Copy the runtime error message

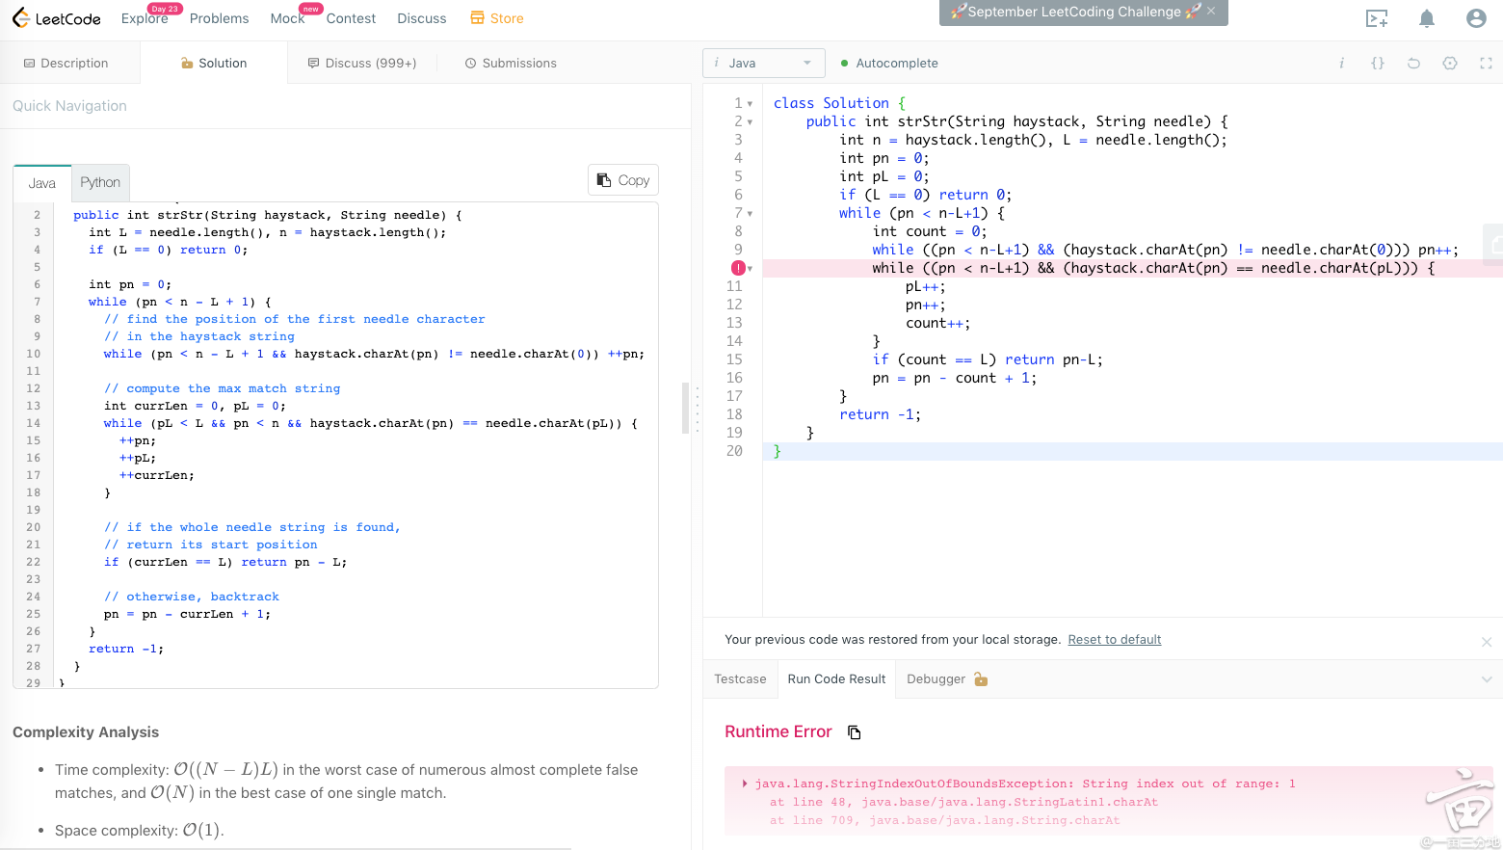tap(854, 732)
